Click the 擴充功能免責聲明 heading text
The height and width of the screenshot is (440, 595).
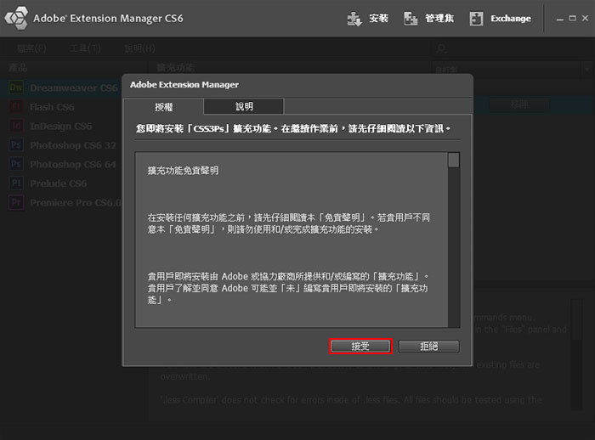point(183,171)
